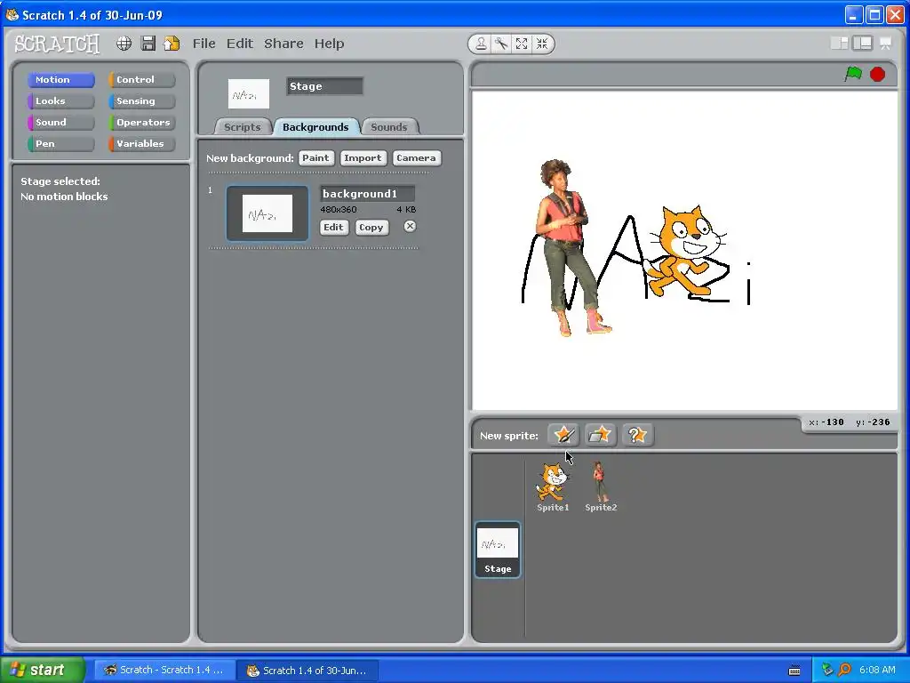Select the Stage thumbnail in sprite list

pos(498,550)
